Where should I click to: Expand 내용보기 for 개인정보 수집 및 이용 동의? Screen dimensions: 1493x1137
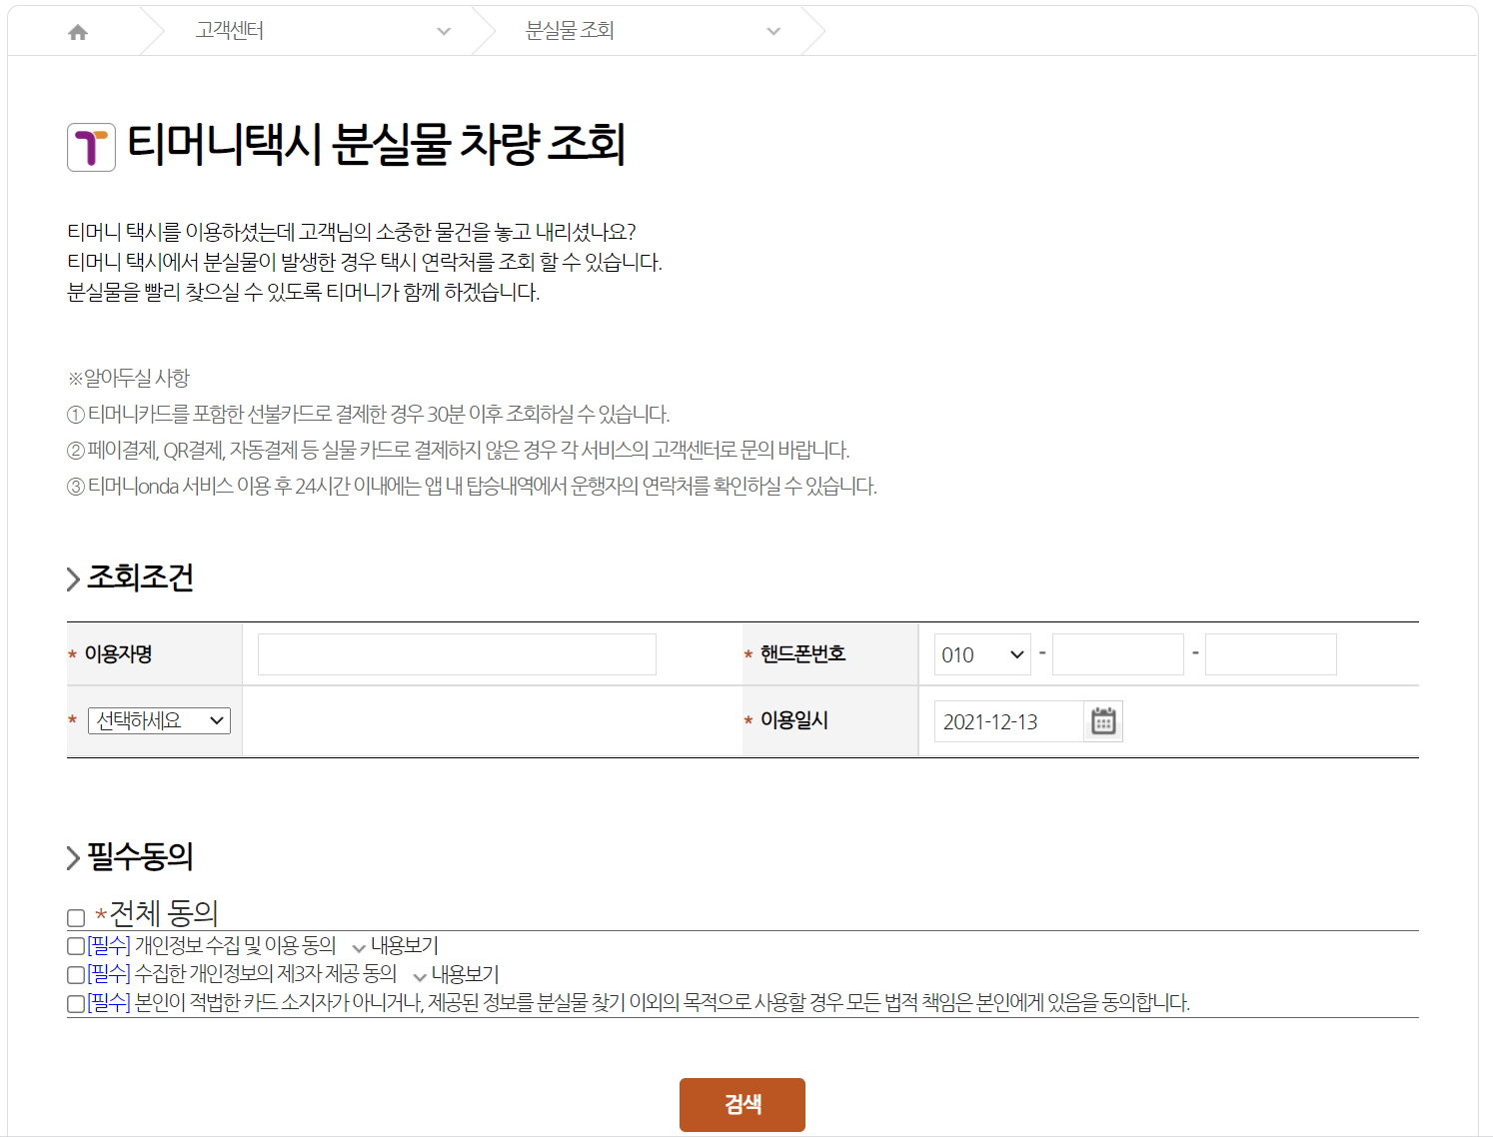coord(395,945)
